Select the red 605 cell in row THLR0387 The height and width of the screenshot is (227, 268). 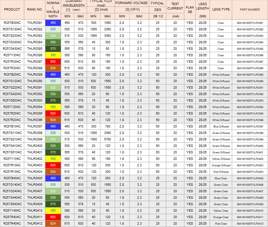coord(53,62)
